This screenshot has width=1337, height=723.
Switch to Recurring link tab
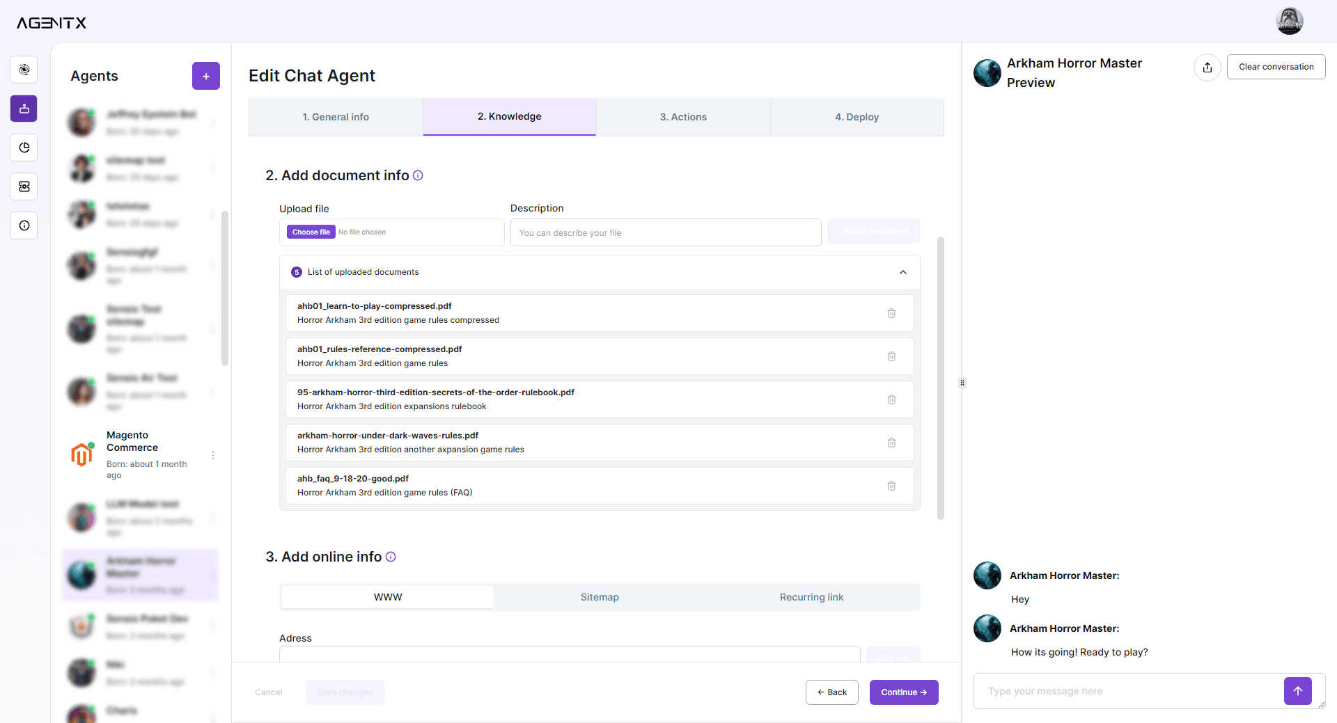click(811, 597)
